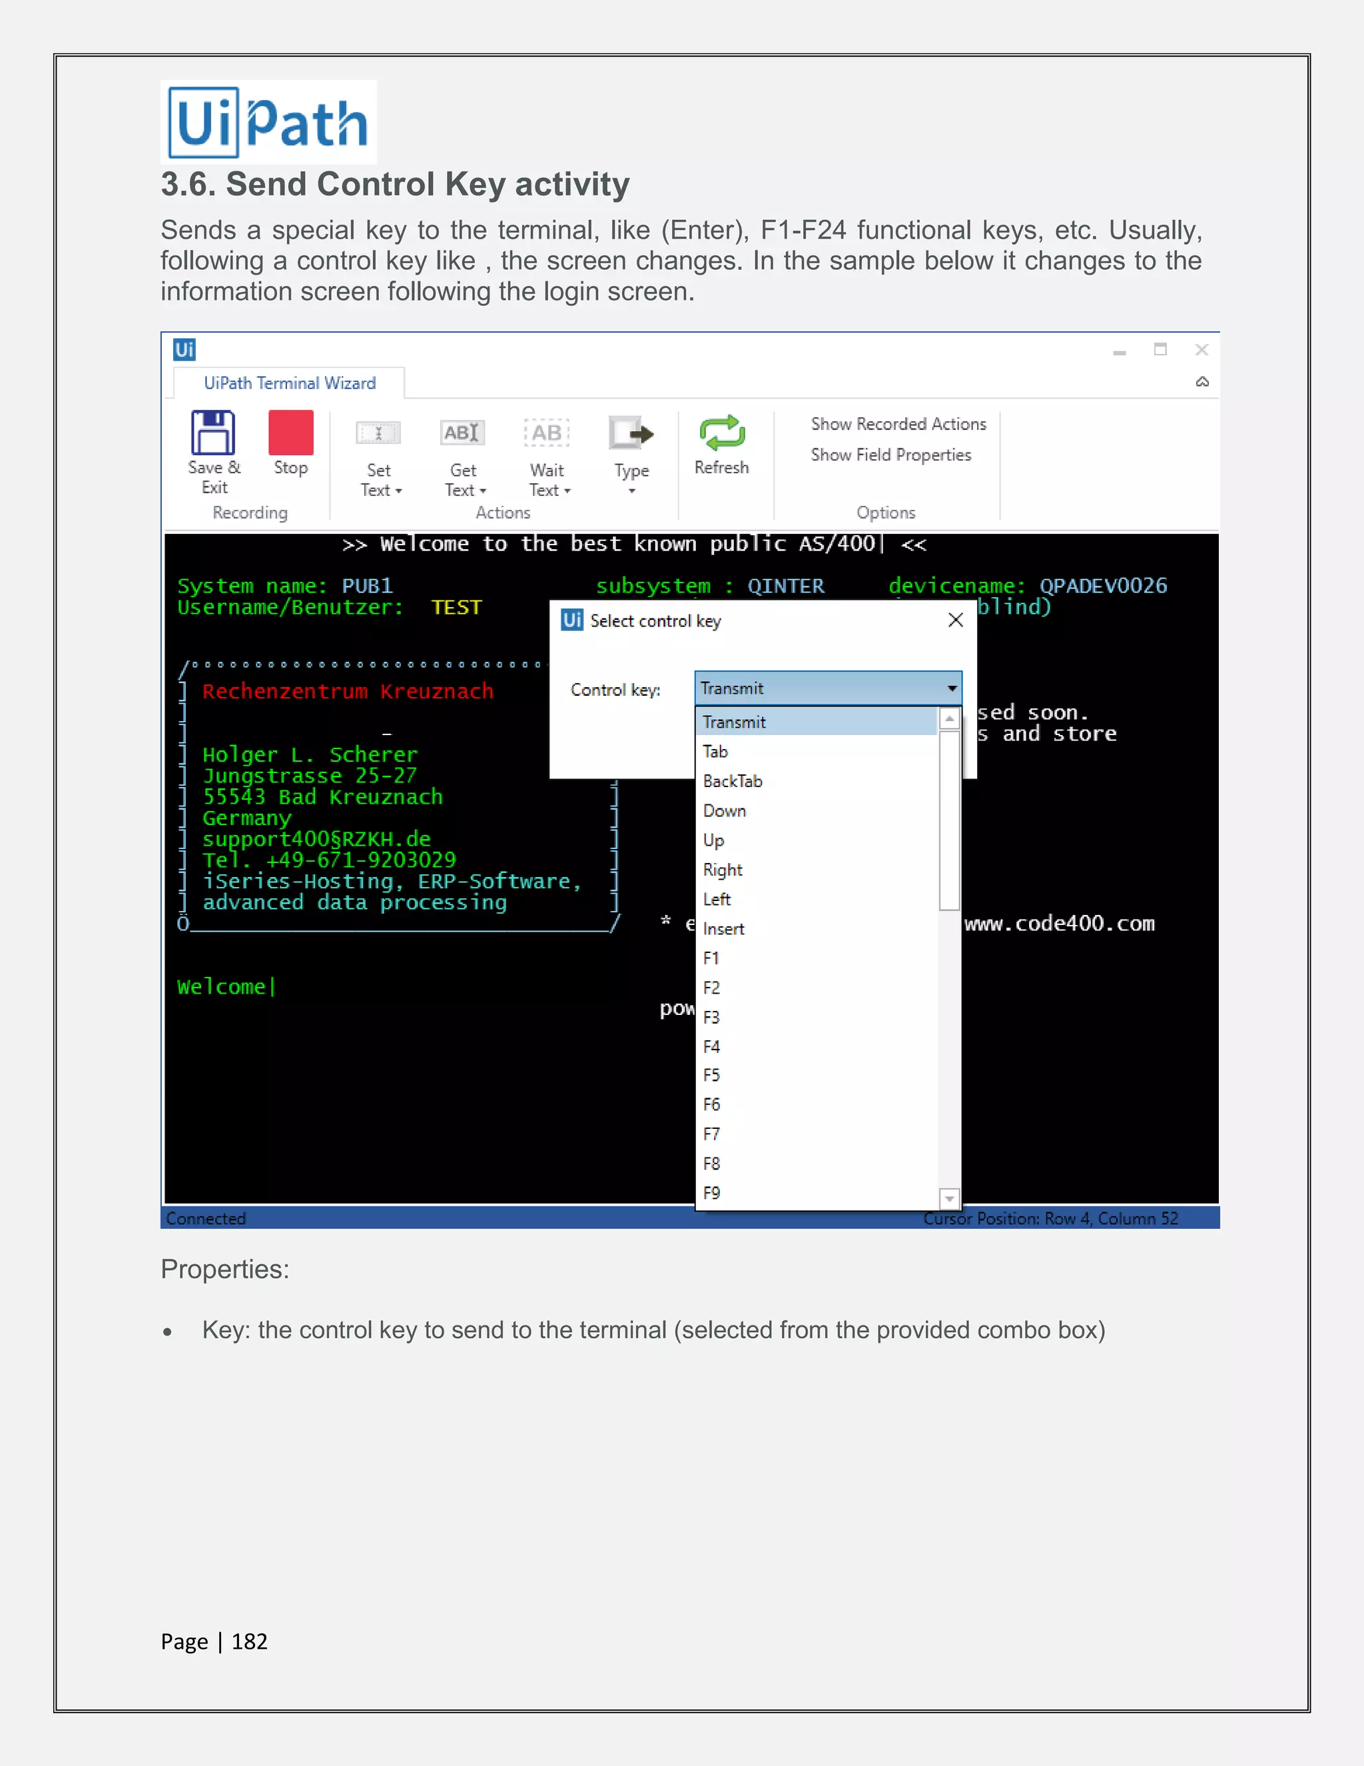This screenshot has width=1364, height=1766.
Task: Click the list scrollbar up arrow
Action: click(950, 718)
